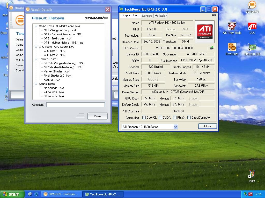This screenshot has height=198, width=265.
Task: Switch to the Sensors tab
Action: [x=147, y=15]
